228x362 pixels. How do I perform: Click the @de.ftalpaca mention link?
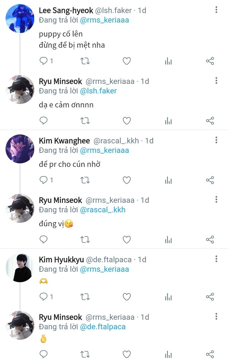(x=103, y=327)
